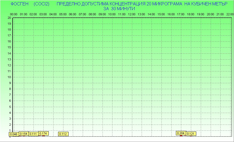
Task: Select the 0.204 data value label
Action: [181, 133]
